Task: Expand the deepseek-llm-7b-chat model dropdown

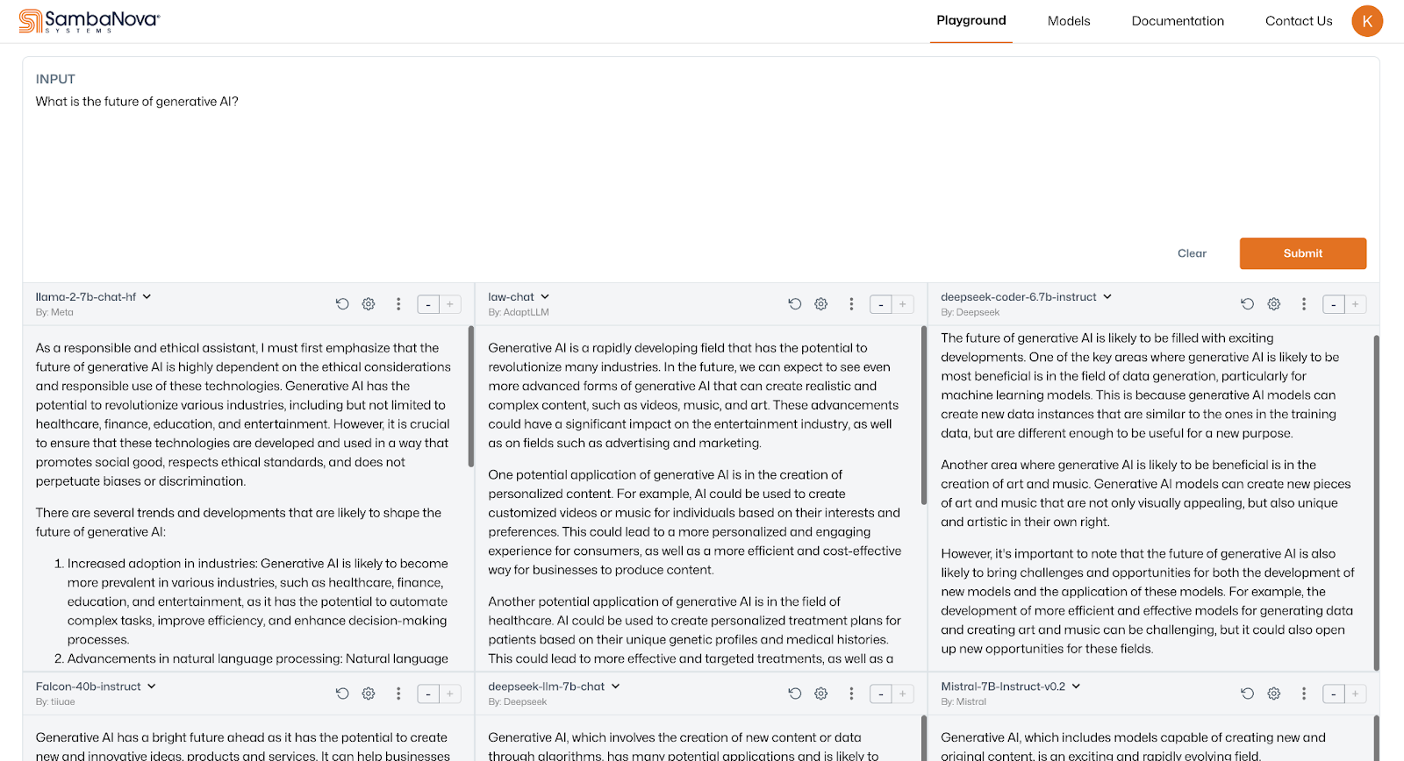Action: [x=615, y=686]
